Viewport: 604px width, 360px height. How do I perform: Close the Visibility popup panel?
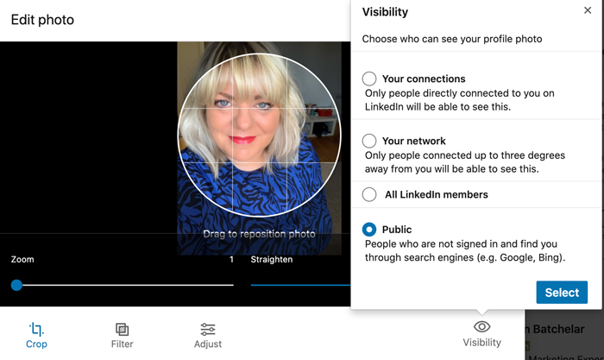click(x=588, y=10)
